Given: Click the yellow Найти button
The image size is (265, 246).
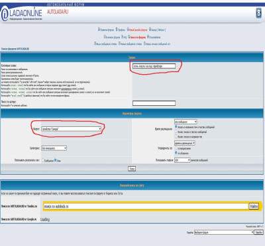Looking at the screenshot, I should [x=254, y=206].
